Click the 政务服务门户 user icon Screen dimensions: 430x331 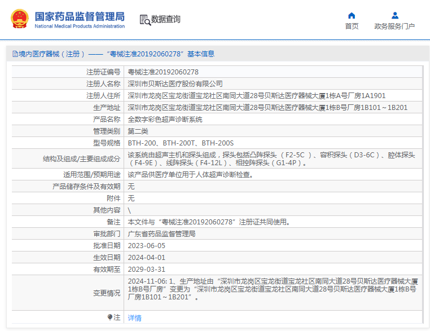point(395,15)
